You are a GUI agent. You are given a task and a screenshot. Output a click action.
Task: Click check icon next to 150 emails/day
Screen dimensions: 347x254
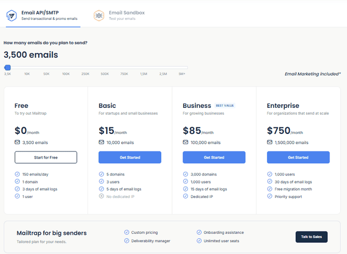click(17, 174)
